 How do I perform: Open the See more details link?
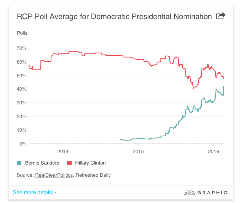(34, 192)
